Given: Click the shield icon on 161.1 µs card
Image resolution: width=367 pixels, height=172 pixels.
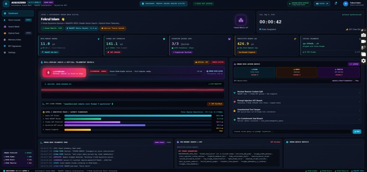Looking at the screenshot, I should point(164,39).
